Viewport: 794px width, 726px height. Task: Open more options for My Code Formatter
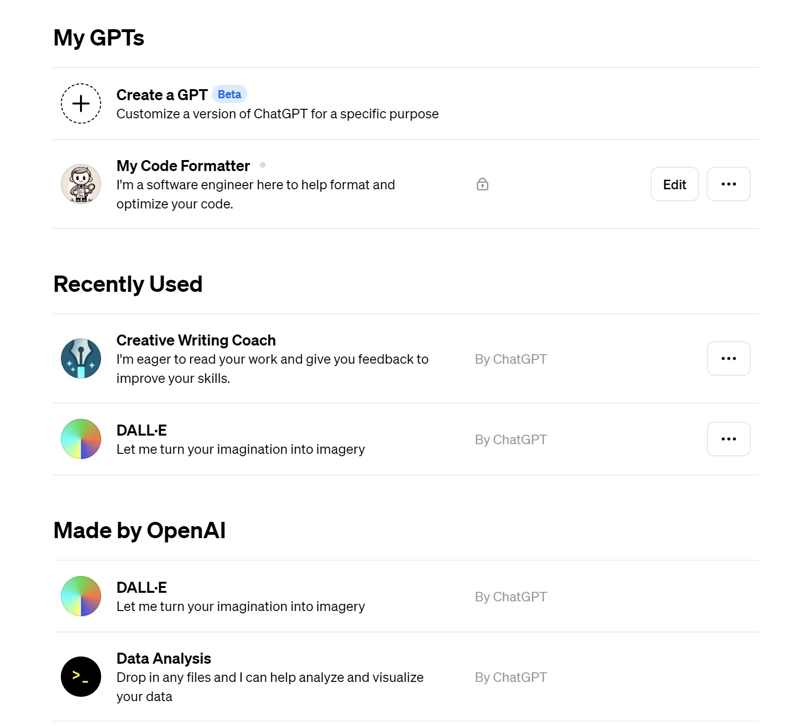click(728, 184)
